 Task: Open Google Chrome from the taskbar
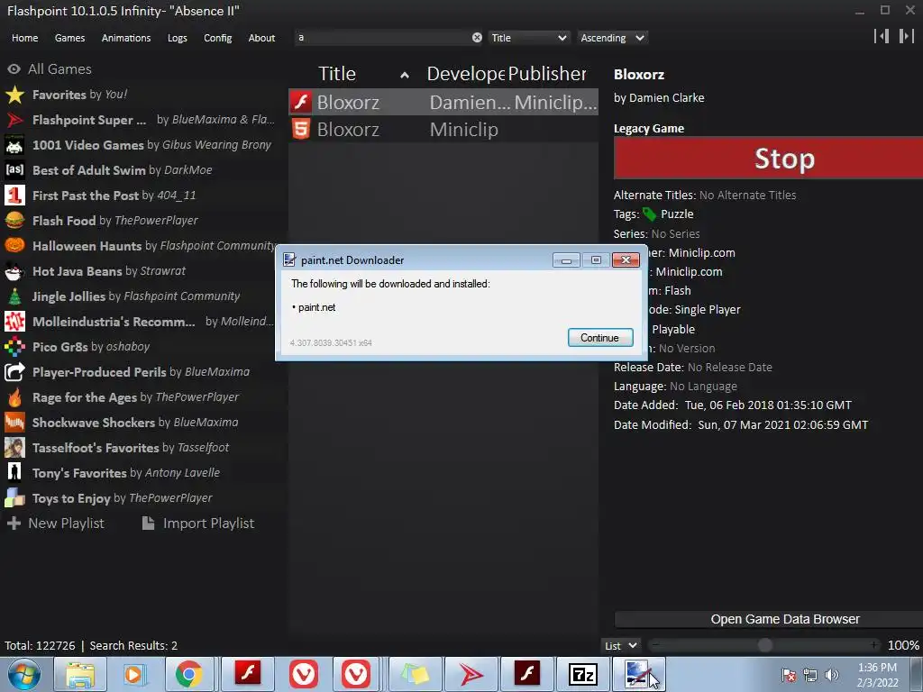tap(188, 674)
